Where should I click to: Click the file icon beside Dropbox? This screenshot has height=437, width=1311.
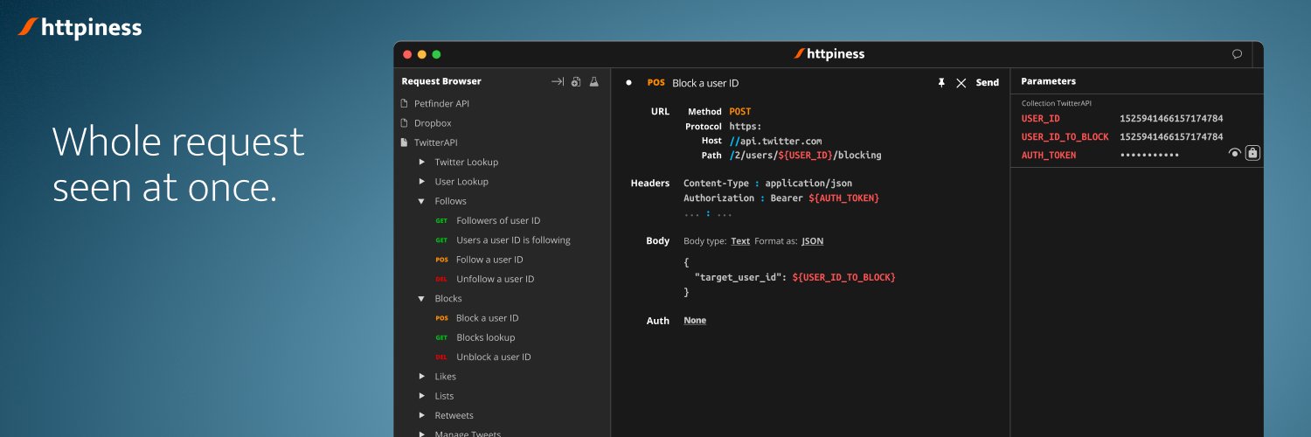point(405,123)
